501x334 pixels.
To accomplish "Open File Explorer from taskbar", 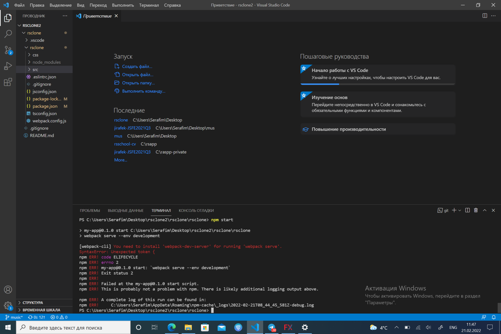I will coord(188,327).
